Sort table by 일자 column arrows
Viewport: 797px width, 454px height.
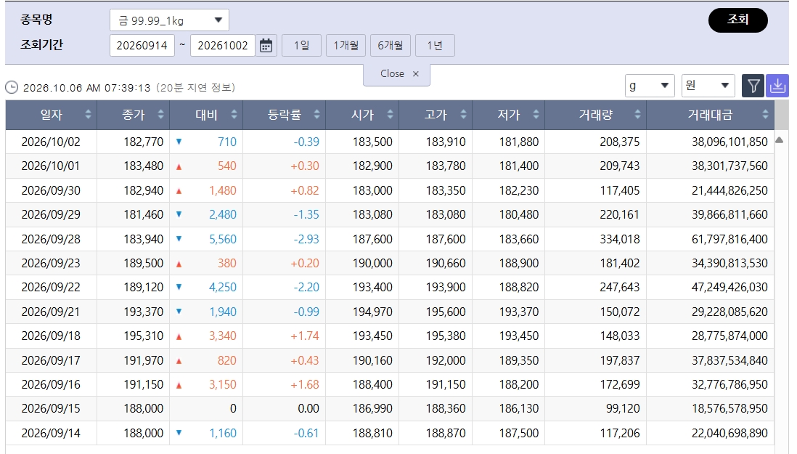click(88, 114)
